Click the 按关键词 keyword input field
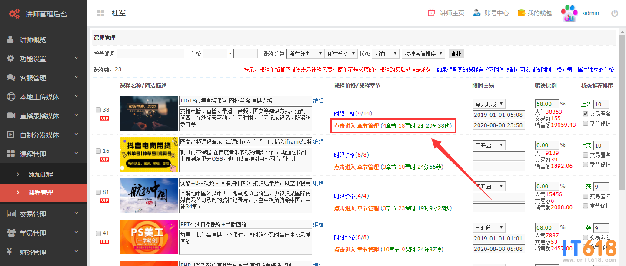626x266 pixels. [150, 54]
